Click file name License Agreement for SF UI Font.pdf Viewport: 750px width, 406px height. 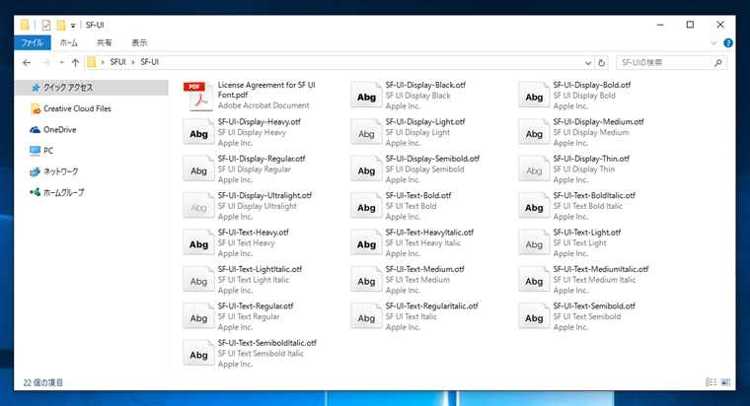[x=266, y=90]
